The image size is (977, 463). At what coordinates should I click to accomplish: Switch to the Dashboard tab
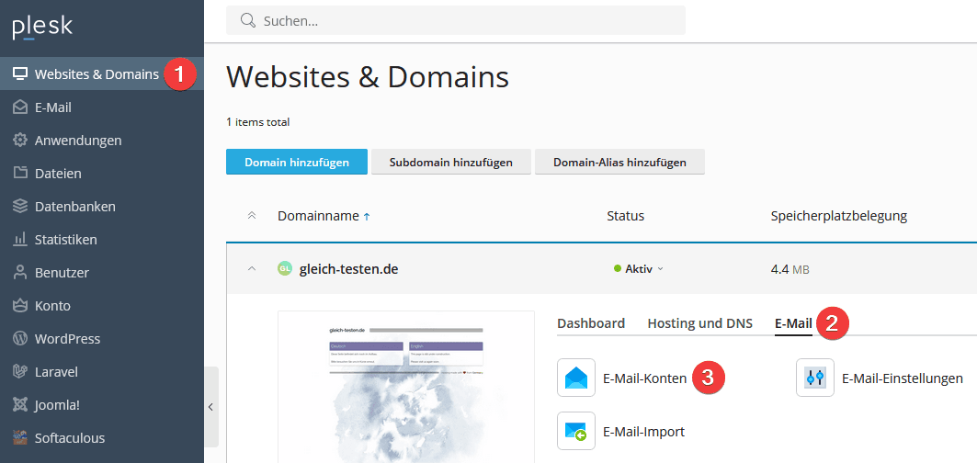(x=591, y=323)
